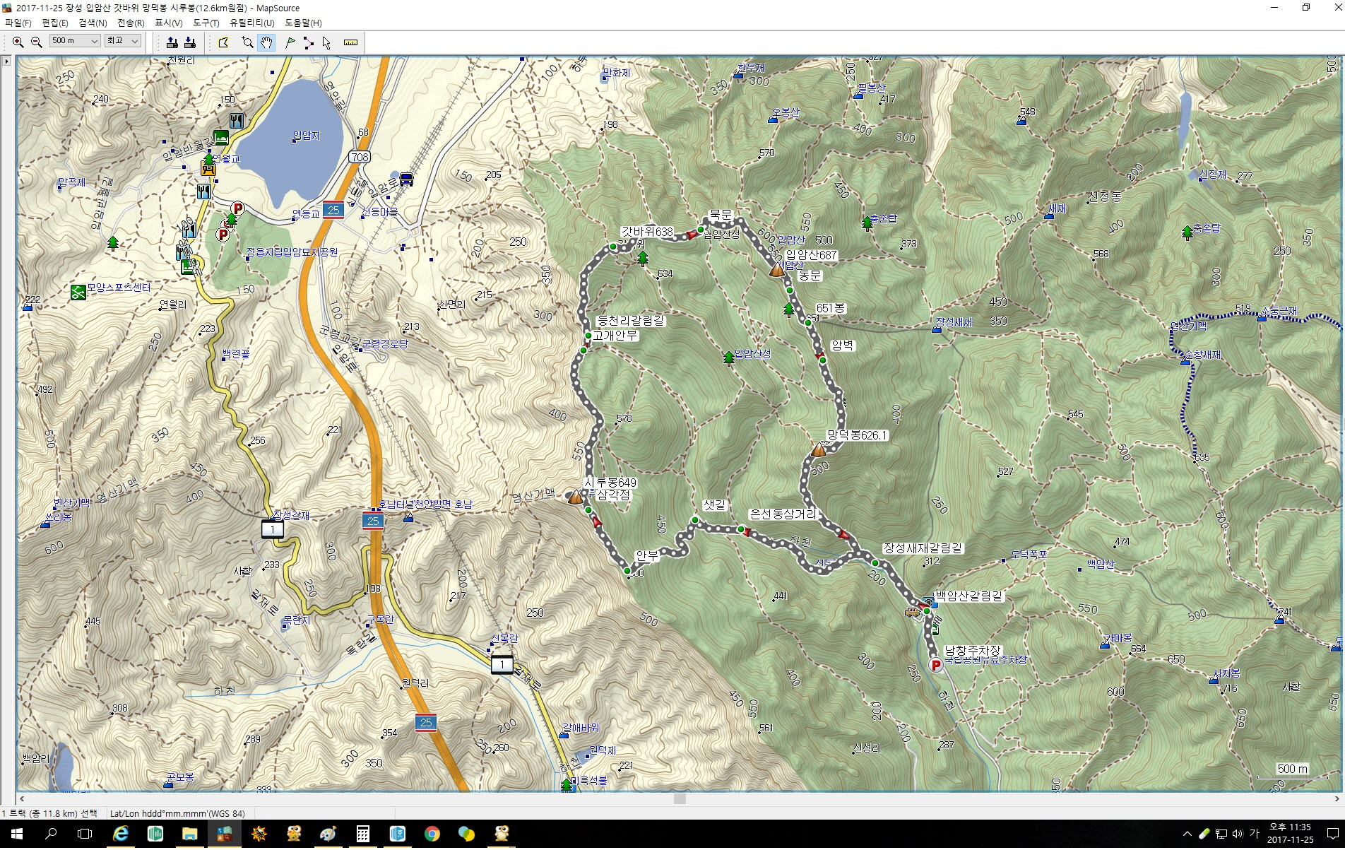
Task: Click the Lat/Lon coordinate format status text
Action: coord(177,813)
